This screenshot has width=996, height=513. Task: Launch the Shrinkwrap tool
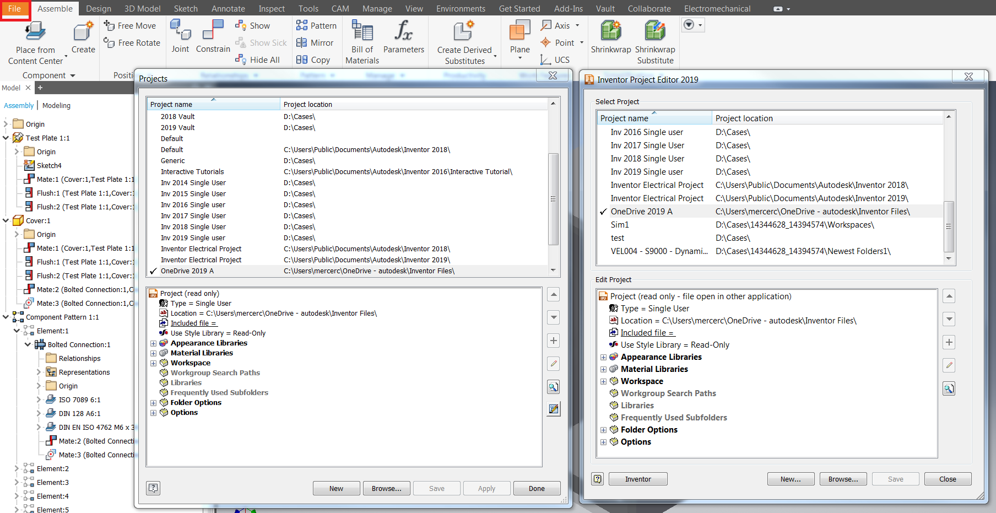610,39
